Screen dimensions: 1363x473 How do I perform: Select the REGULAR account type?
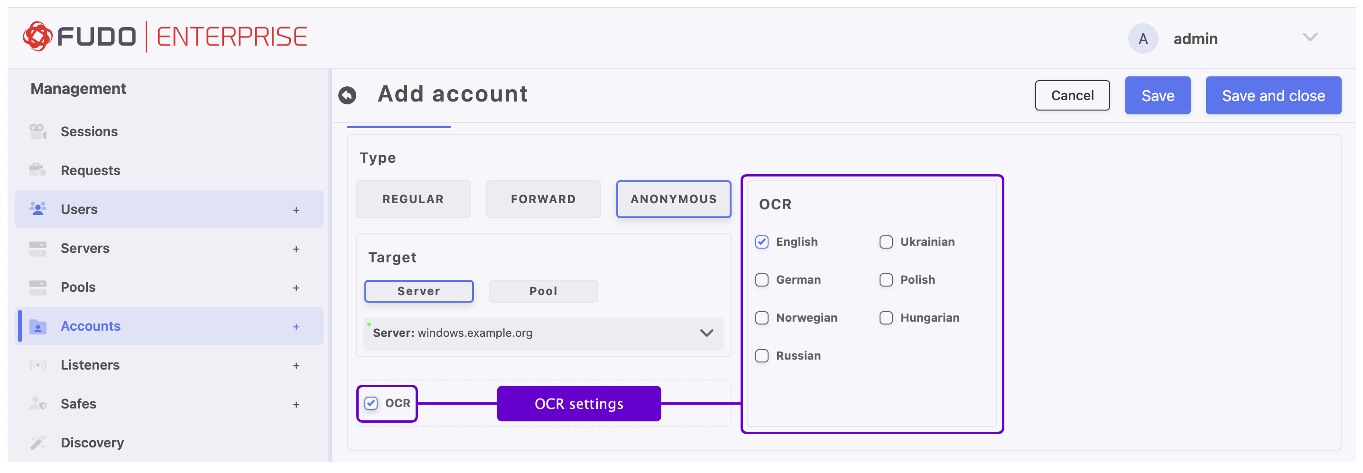click(x=413, y=199)
